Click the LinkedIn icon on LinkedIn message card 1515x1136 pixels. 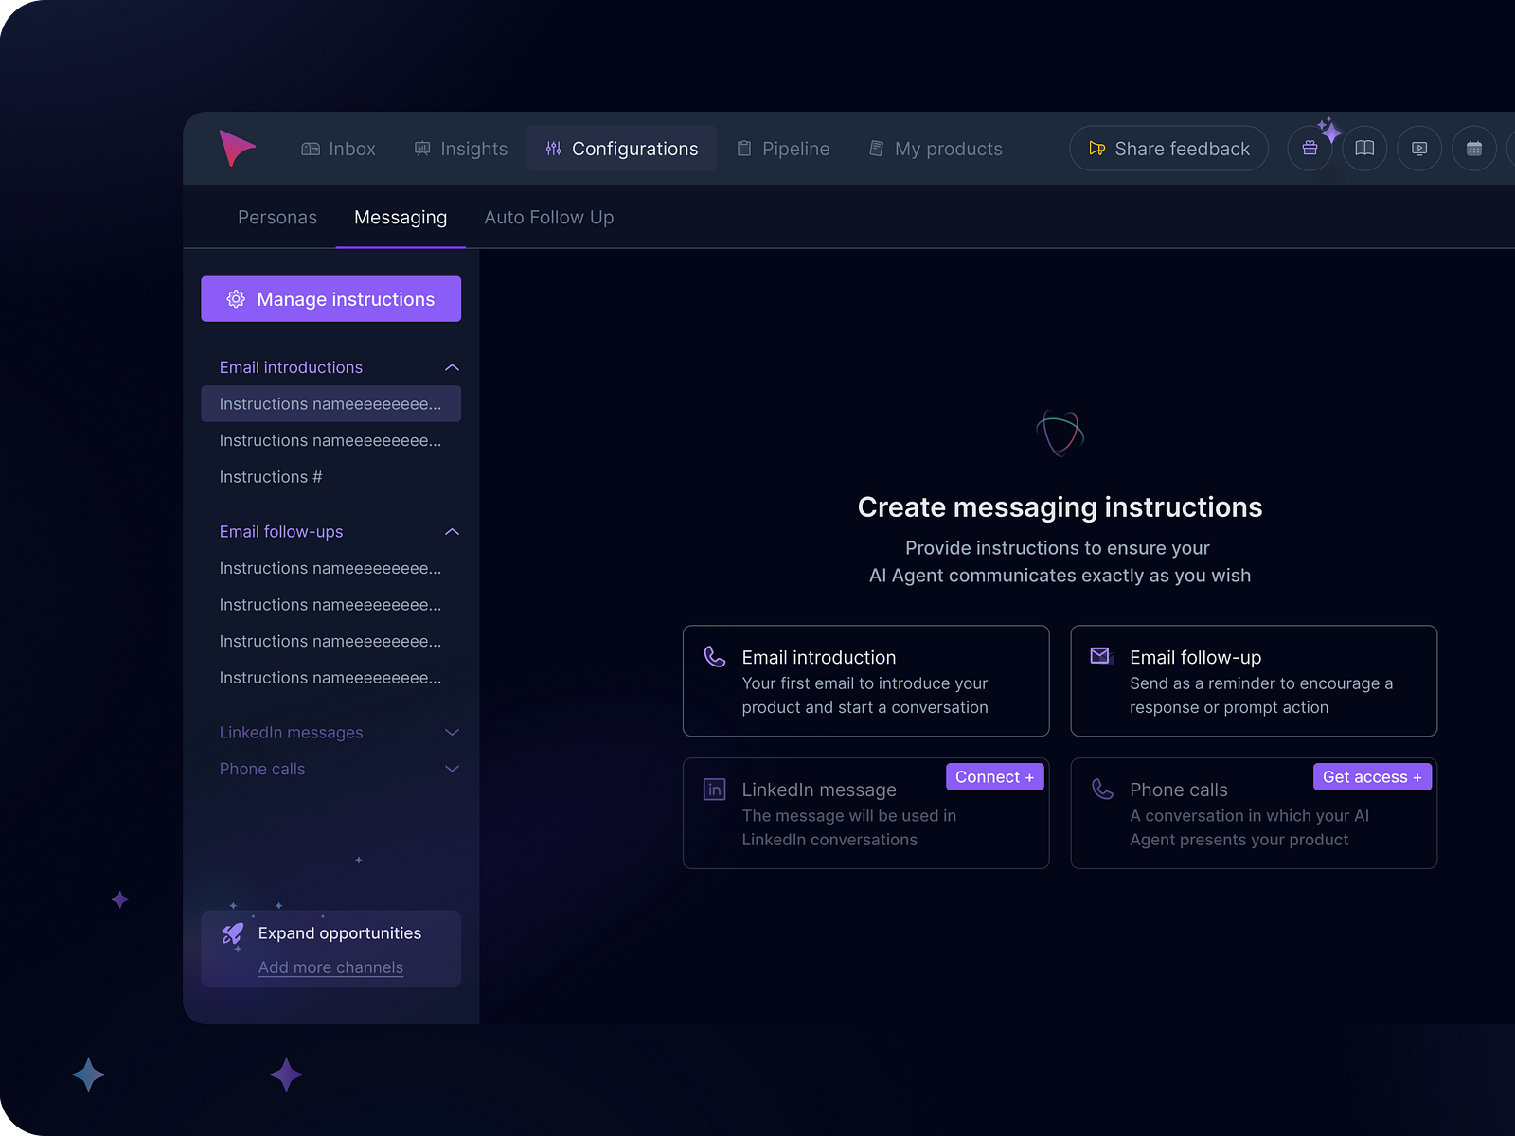pyautogui.click(x=713, y=789)
